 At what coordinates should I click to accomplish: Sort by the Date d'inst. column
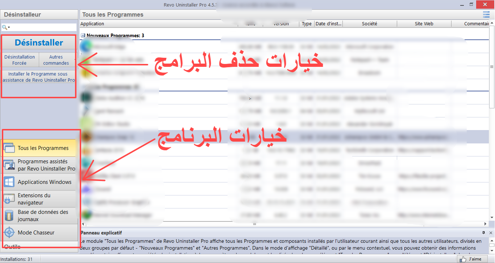click(x=328, y=24)
